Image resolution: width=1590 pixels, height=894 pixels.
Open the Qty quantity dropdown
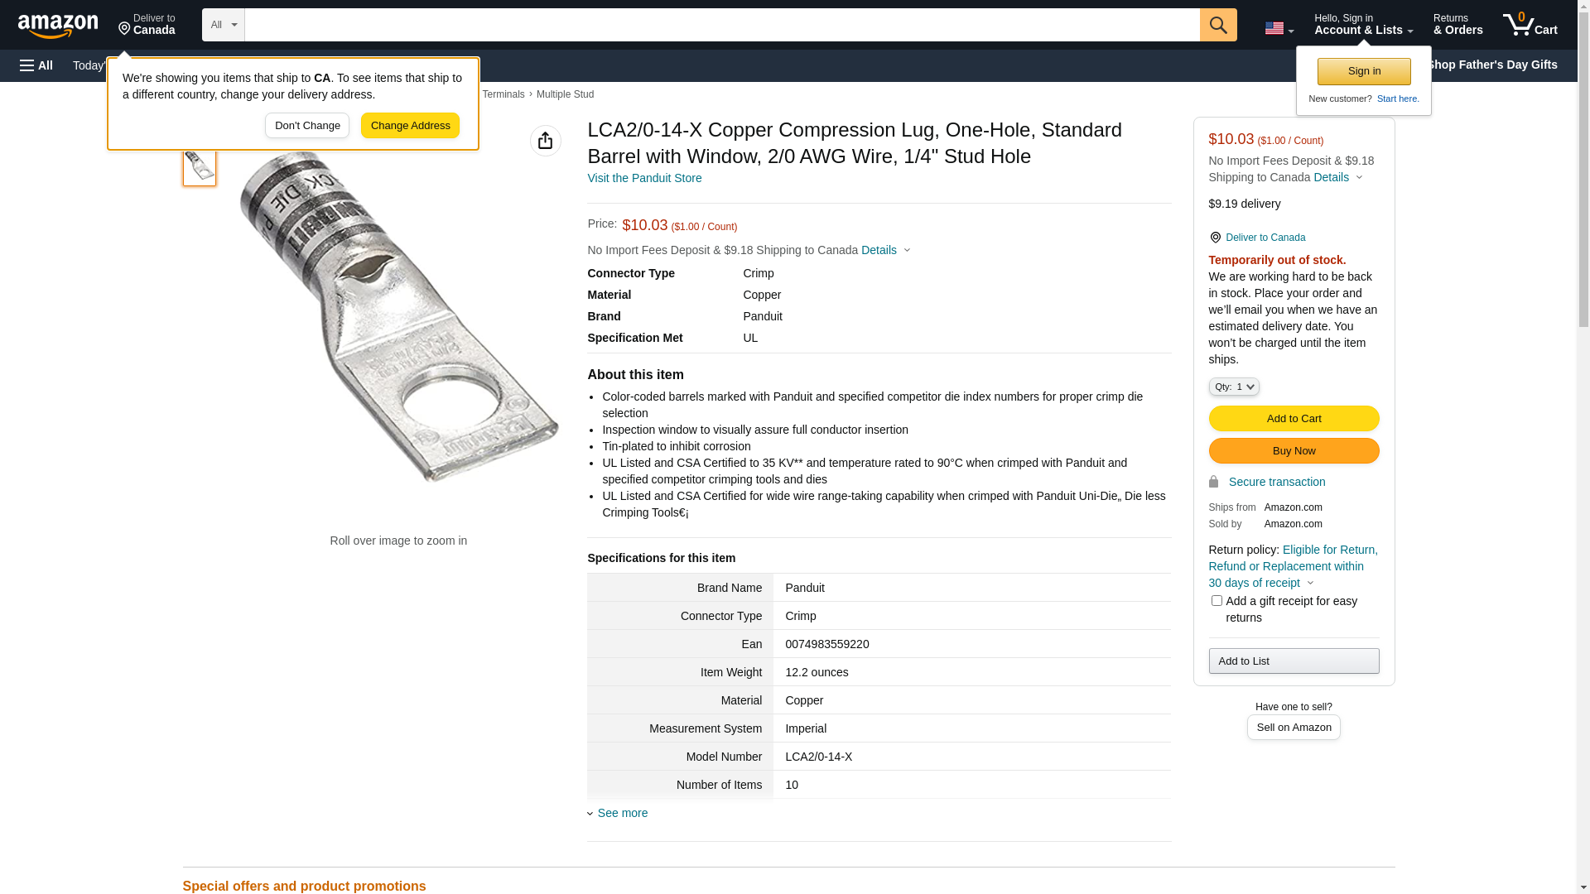click(1233, 387)
